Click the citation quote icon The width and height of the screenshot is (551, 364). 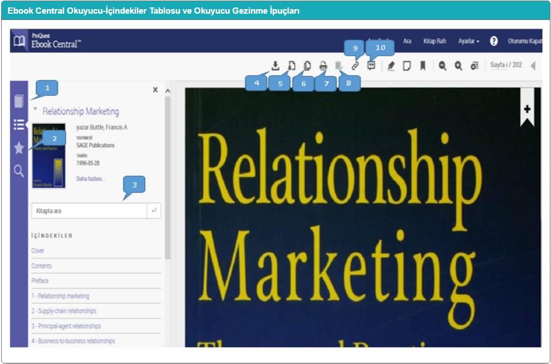click(x=371, y=66)
